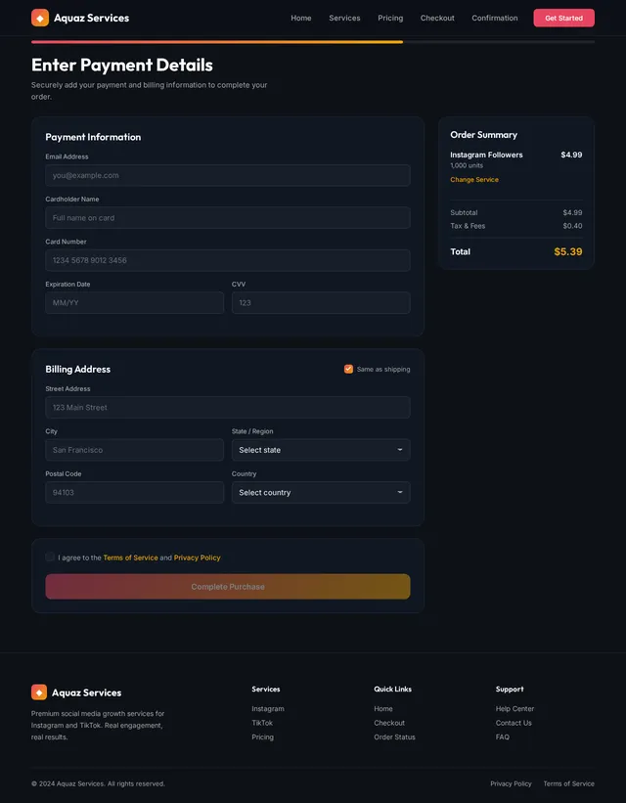626x803 pixels.
Task: Open the Select state dropdown
Action: [321, 450]
